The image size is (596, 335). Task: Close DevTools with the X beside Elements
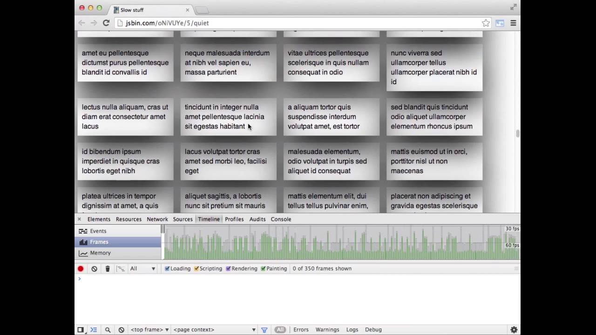[79, 219]
